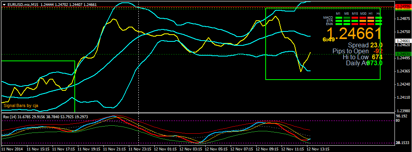
Task: Click the M15 timeframe label in signal panel
Action: (x=355, y=14)
